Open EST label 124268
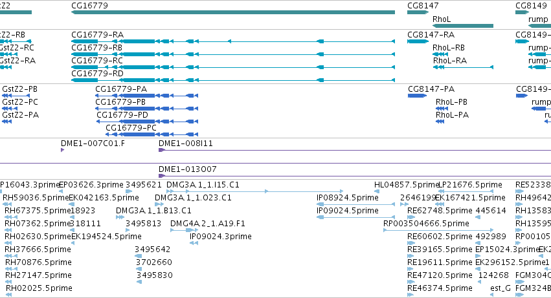This screenshot has width=551, height=298. pos(493,276)
